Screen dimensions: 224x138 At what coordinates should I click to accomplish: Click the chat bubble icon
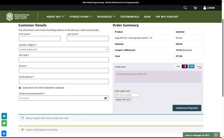pos(216,135)
